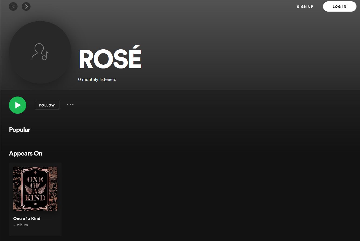Navigate back using the left arrow icon
Image resolution: width=360 pixels, height=241 pixels.
click(13, 6)
